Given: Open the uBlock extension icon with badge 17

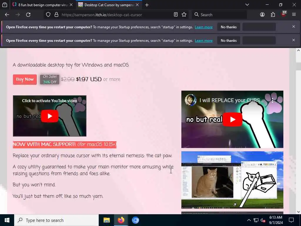Looking at the screenshot, I should click(284, 14).
